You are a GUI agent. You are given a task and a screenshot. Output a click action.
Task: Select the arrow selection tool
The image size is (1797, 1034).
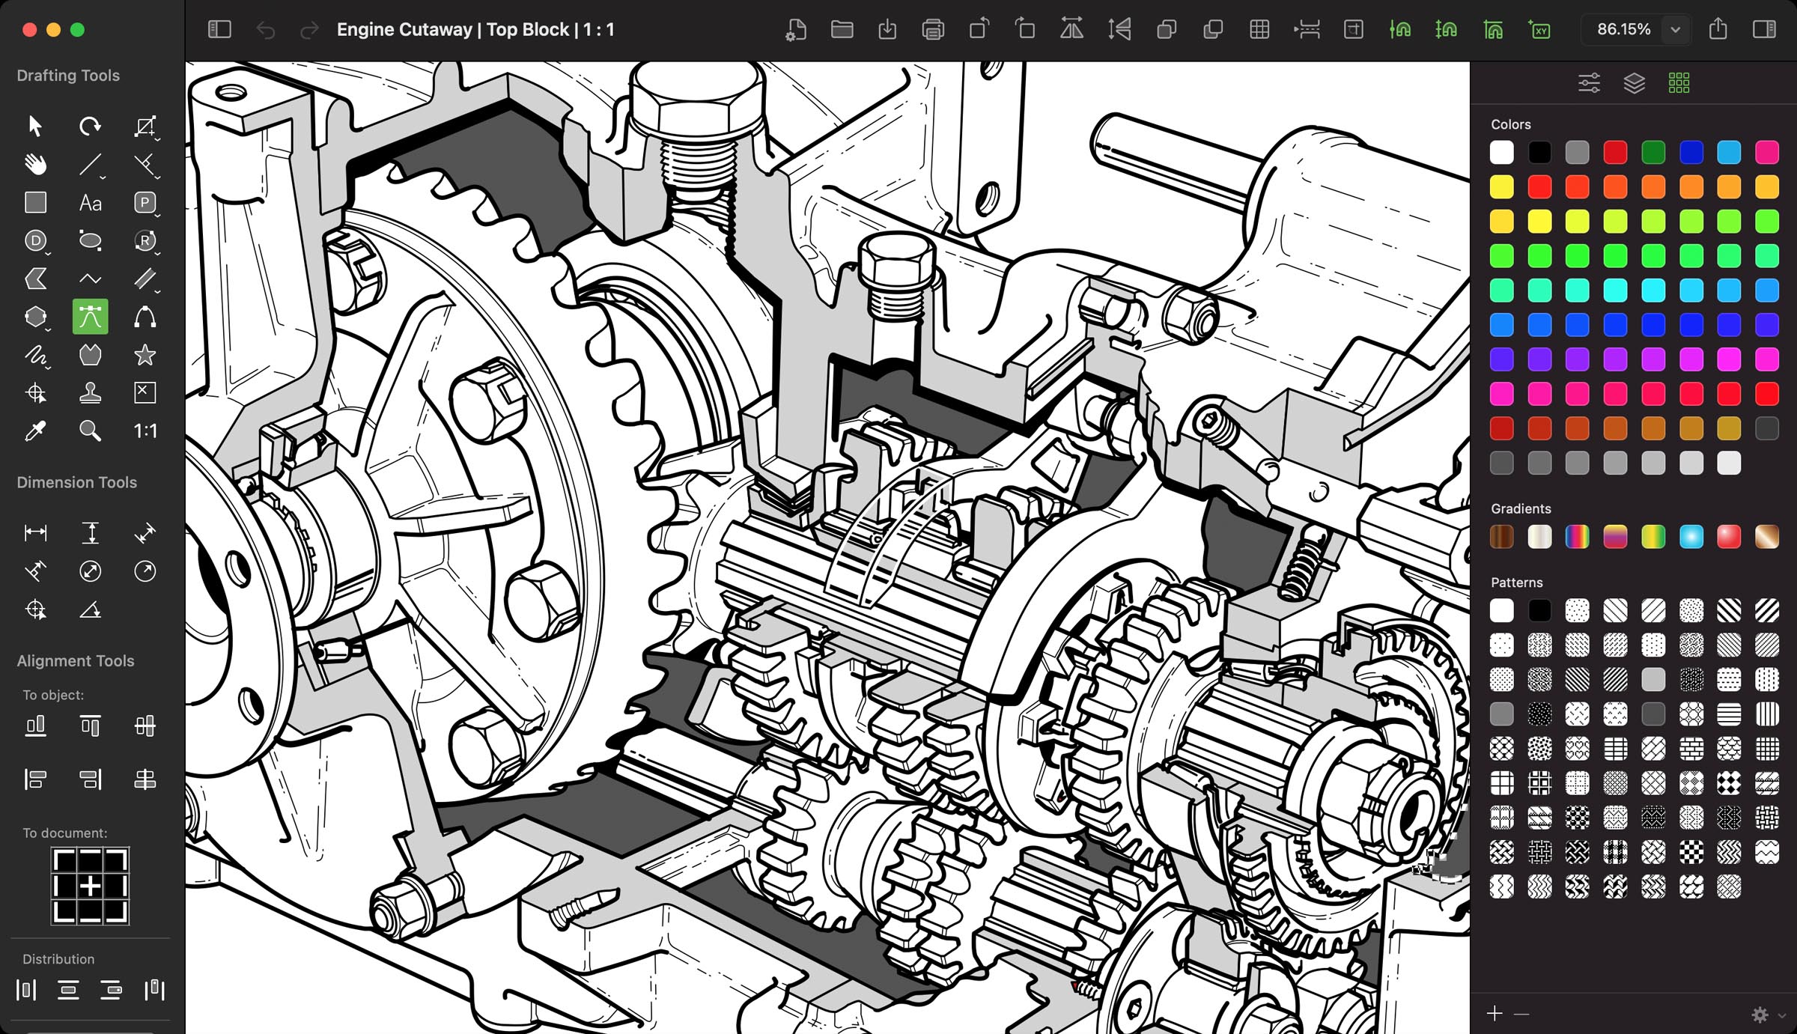(35, 126)
